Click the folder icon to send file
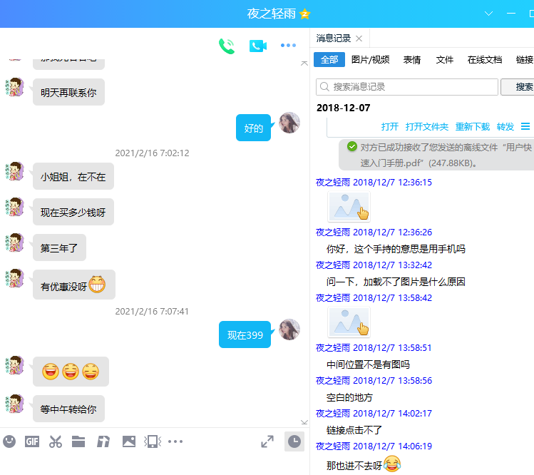 click(x=78, y=441)
